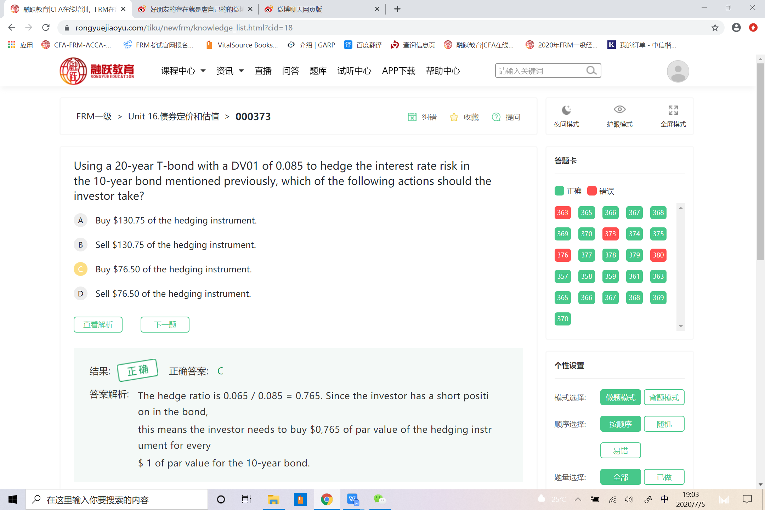This screenshot has width=765, height=510.
Task: Select answer option D
Action: pos(80,294)
